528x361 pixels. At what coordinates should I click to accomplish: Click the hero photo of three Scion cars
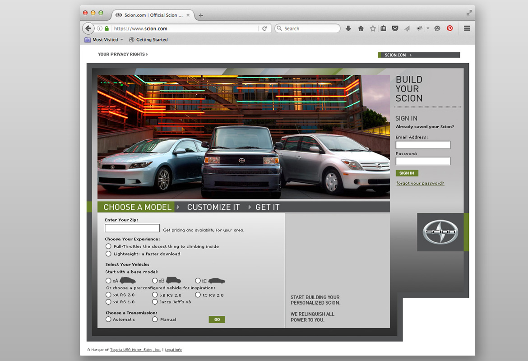[243, 137]
